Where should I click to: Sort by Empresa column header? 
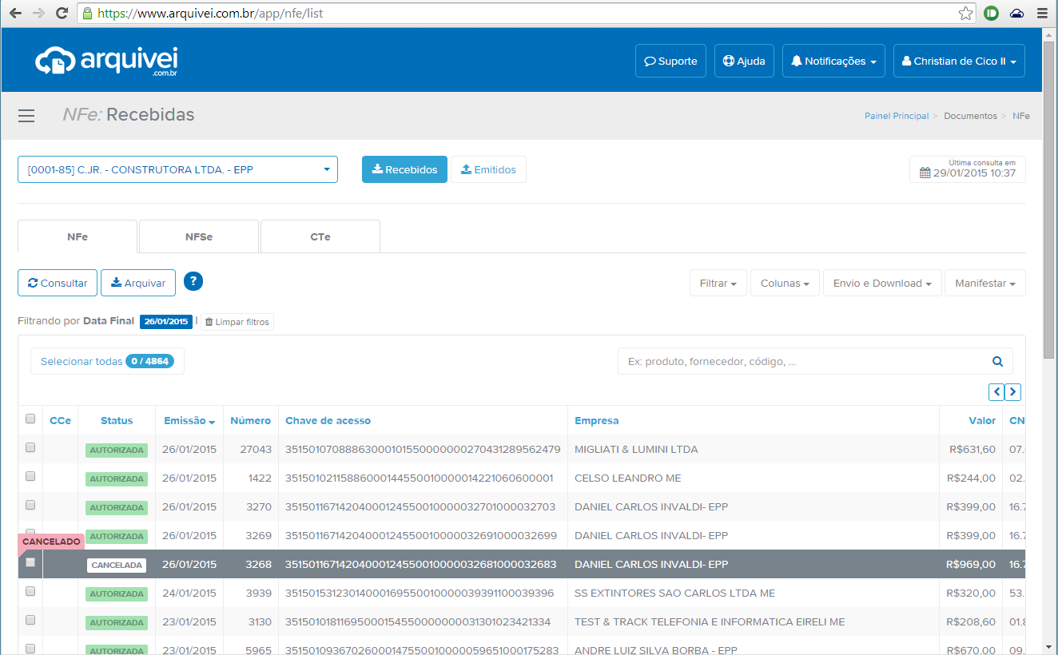[596, 420]
